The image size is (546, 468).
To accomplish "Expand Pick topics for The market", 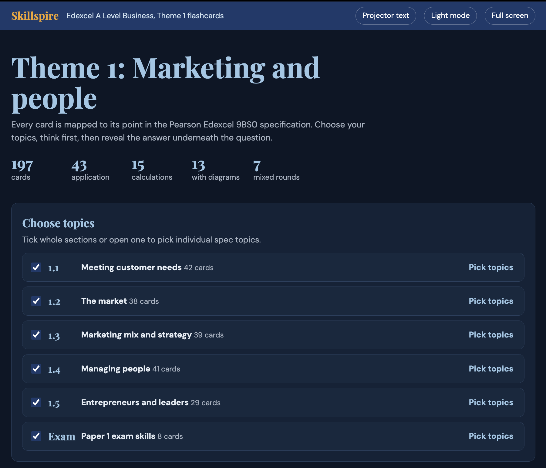I will coord(491,301).
